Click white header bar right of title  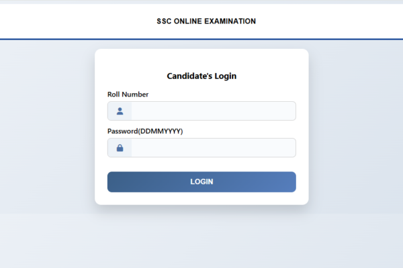coord(336,21)
